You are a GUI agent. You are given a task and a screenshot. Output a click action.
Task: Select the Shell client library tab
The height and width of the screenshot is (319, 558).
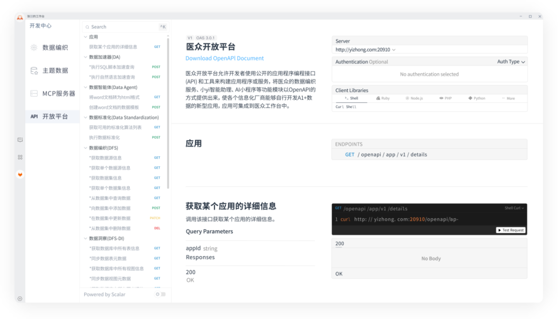[351, 99]
